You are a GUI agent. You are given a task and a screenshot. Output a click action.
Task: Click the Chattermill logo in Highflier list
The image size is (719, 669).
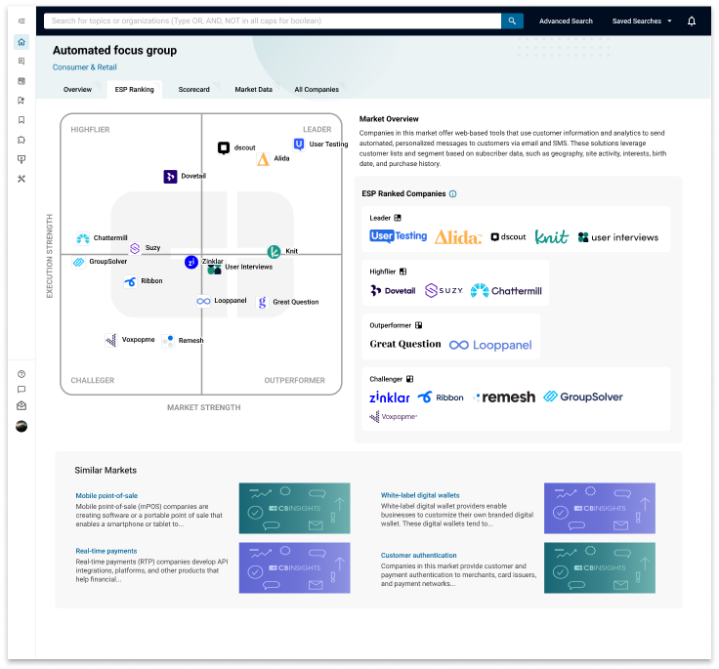click(x=506, y=291)
